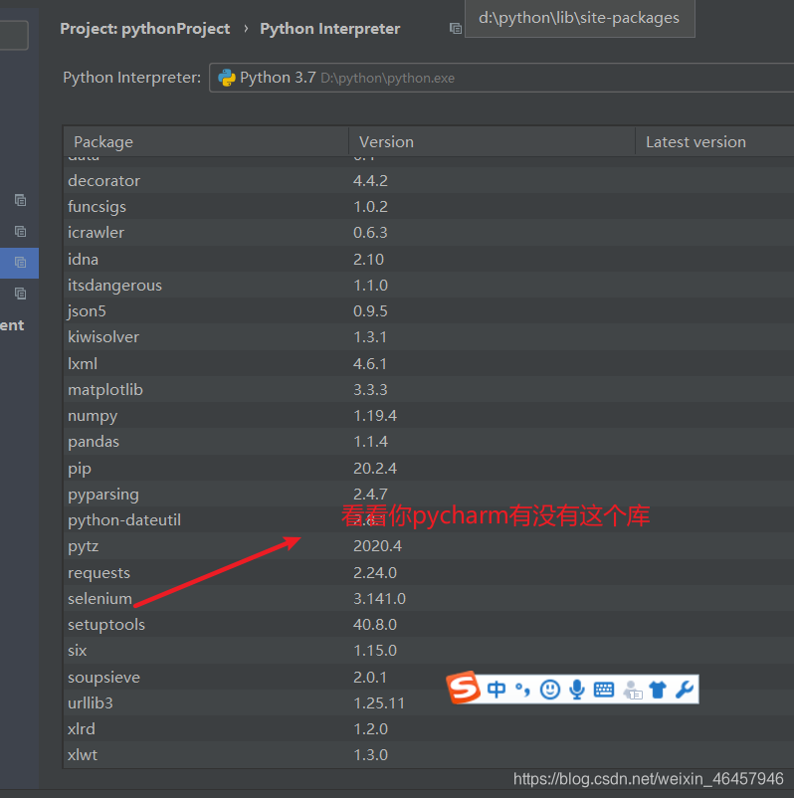Click Latest version column header
Screen dimensions: 794x798
point(715,141)
